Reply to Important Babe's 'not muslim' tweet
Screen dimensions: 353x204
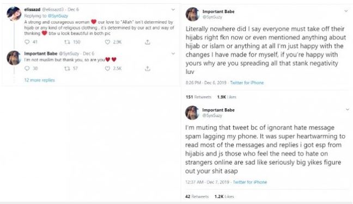[27, 69]
